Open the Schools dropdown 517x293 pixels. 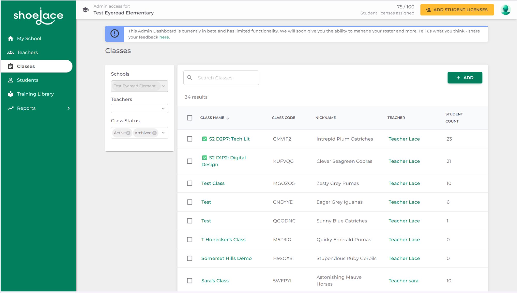point(163,86)
